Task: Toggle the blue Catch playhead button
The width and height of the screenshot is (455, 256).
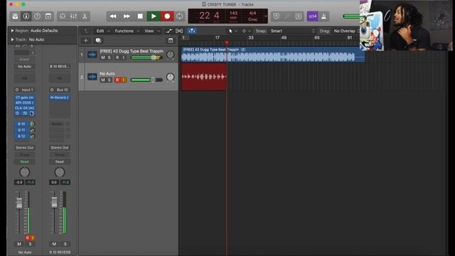Action: pos(192,31)
